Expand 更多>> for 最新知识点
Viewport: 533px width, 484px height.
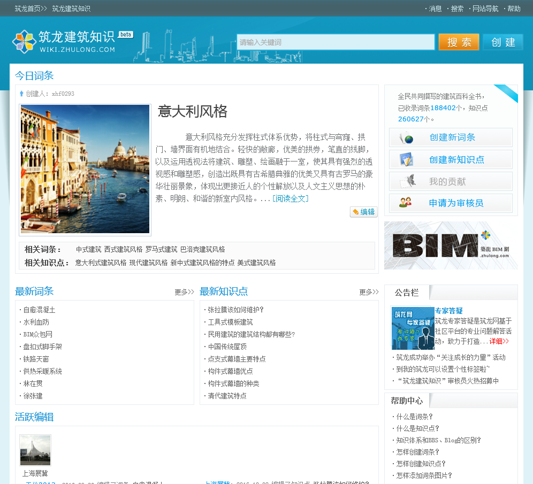(x=369, y=292)
